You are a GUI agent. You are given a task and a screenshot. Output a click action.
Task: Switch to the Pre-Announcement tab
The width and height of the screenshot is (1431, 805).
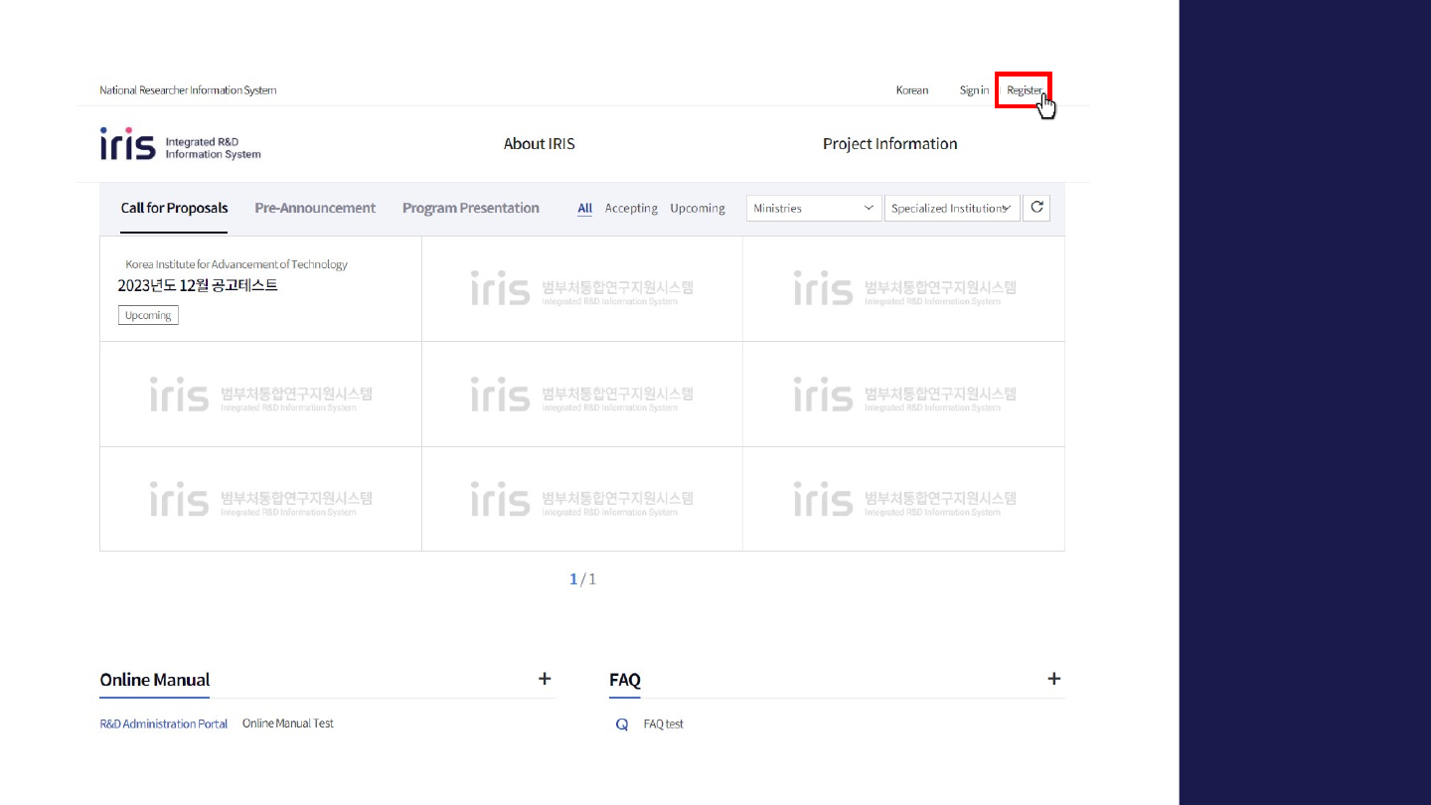point(315,209)
